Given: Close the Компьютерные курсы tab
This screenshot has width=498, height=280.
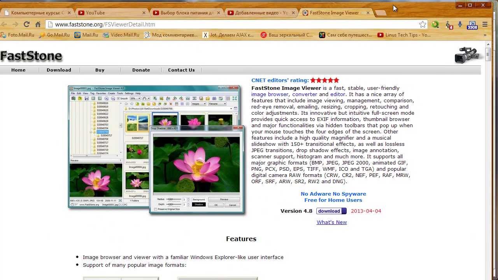Looking at the screenshot, I should click(69, 13).
